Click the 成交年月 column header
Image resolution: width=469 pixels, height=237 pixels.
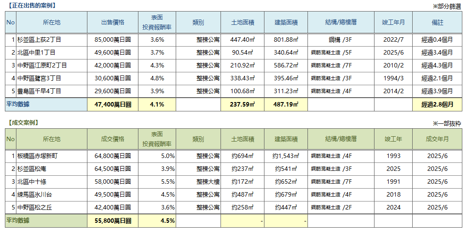point(437,139)
